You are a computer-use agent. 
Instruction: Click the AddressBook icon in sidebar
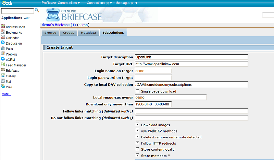[3, 27]
